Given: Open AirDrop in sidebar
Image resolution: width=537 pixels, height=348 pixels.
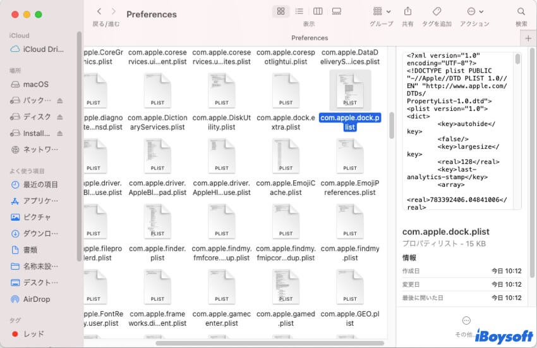Looking at the screenshot, I should pos(31,299).
